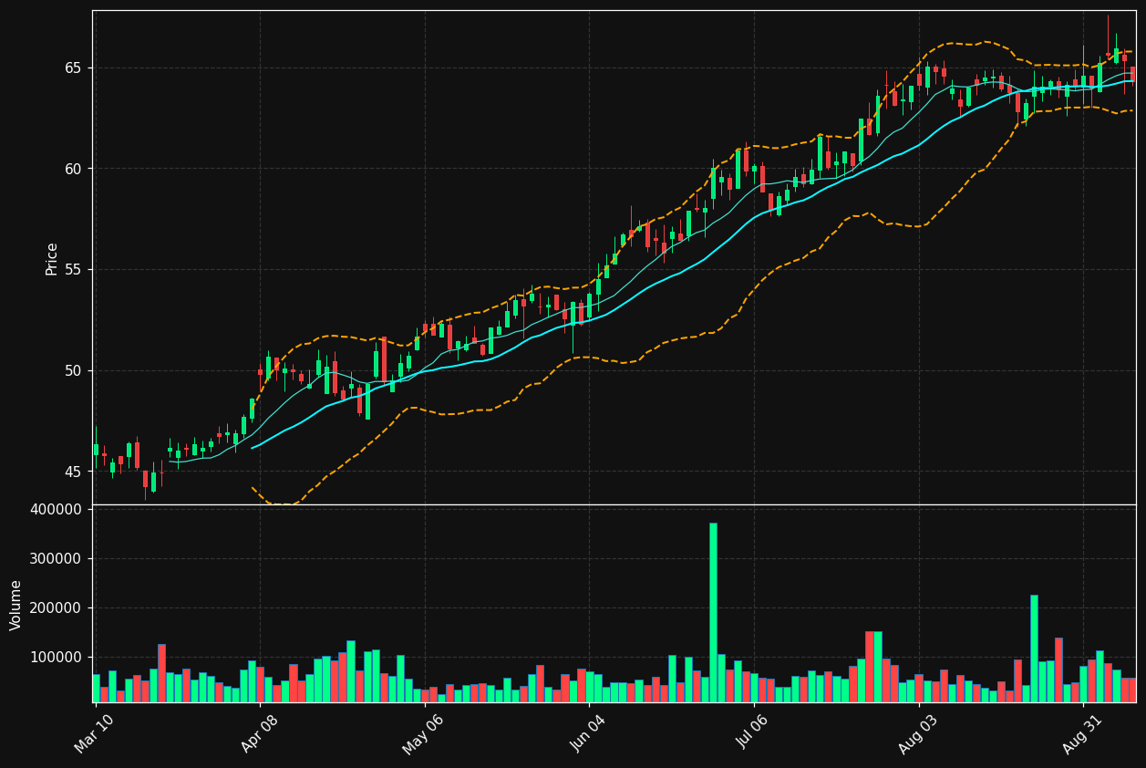Click the 60 price axis value
The width and height of the screenshot is (1146, 768).
click(73, 169)
